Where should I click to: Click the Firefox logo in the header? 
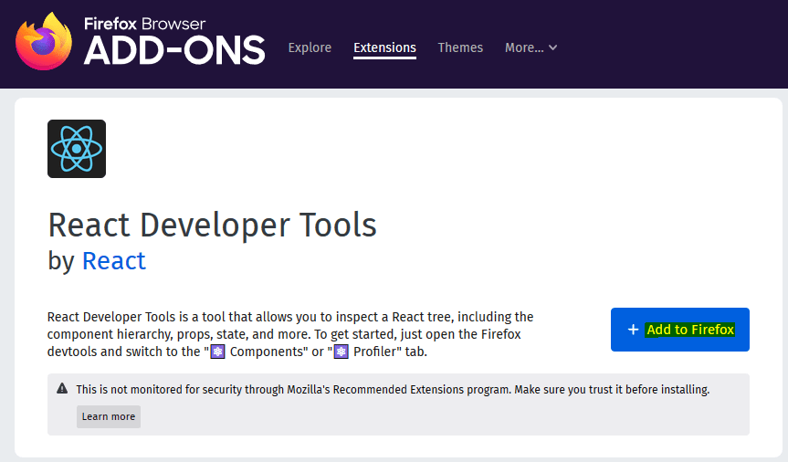(44, 42)
